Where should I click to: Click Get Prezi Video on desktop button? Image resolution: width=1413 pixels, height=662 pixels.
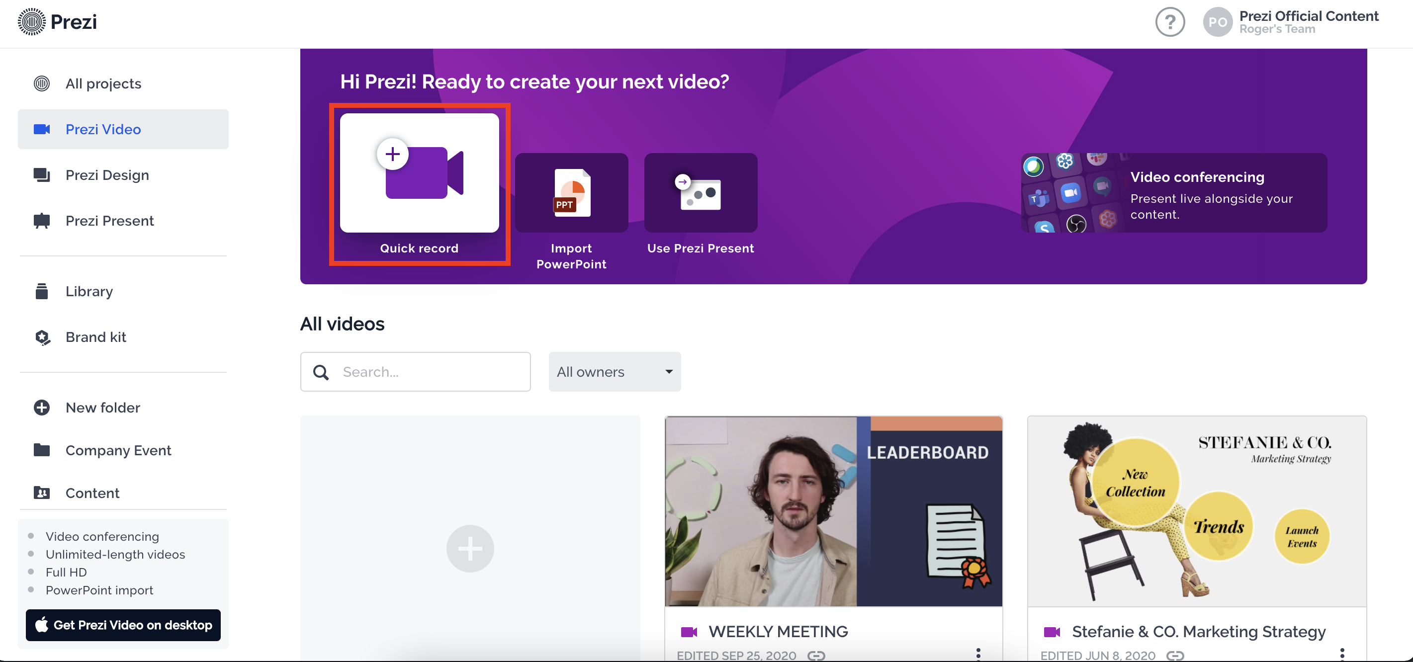tap(123, 625)
